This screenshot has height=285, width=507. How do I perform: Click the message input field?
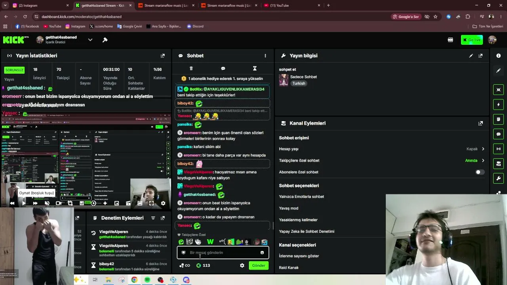coord(223,253)
